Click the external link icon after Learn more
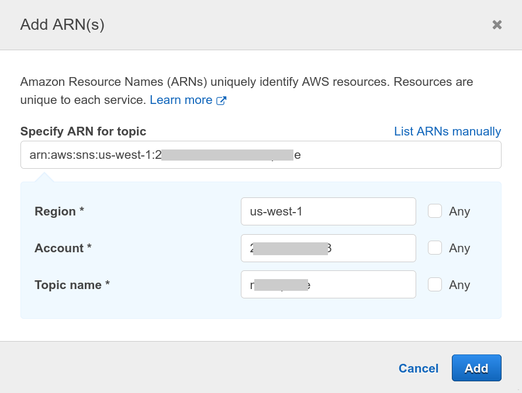The width and height of the screenshot is (522, 393). pos(222,100)
